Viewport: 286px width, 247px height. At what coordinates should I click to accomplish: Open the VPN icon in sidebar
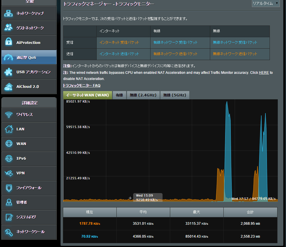(9, 173)
